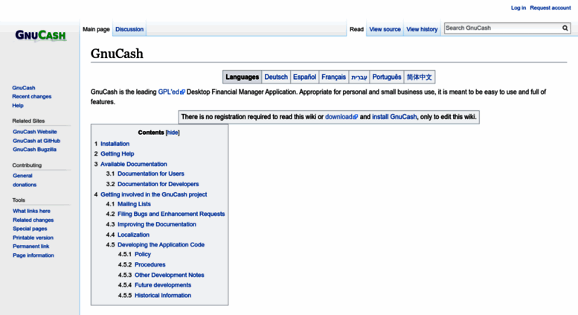
Task: Click the search magnifier icon
Action: pos(565,28)
